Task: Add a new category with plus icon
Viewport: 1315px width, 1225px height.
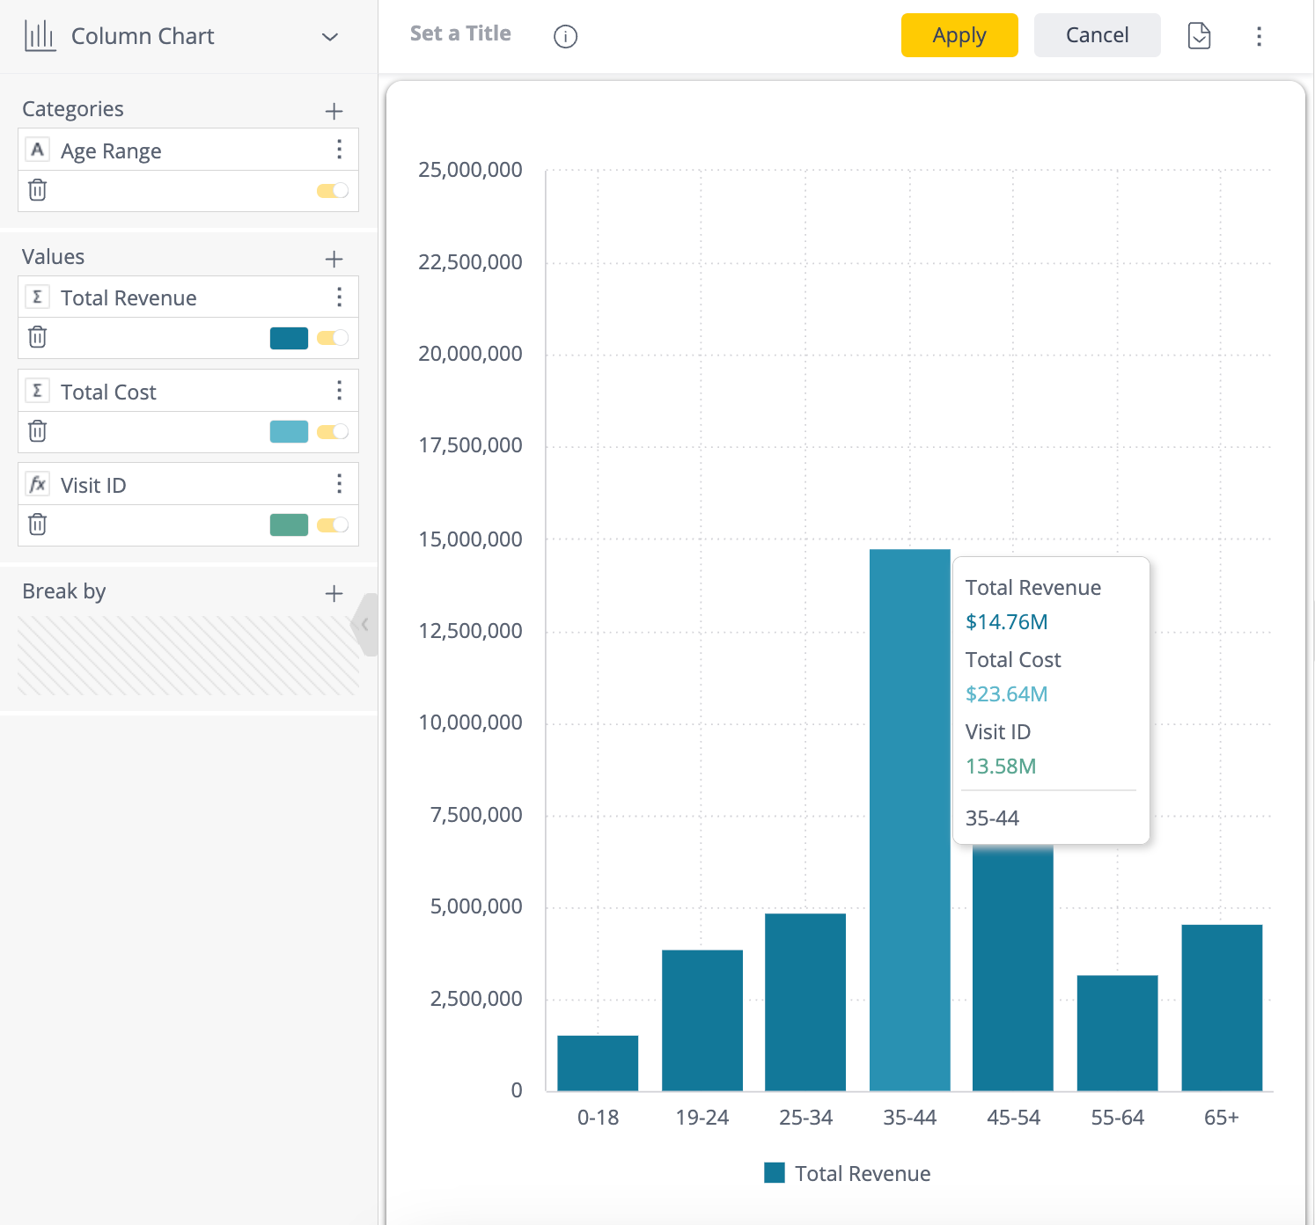Action: 334,111
